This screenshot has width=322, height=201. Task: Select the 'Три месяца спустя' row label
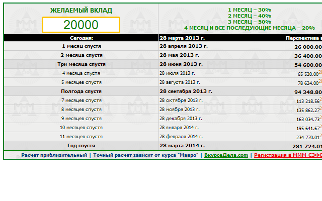[82, 64]
